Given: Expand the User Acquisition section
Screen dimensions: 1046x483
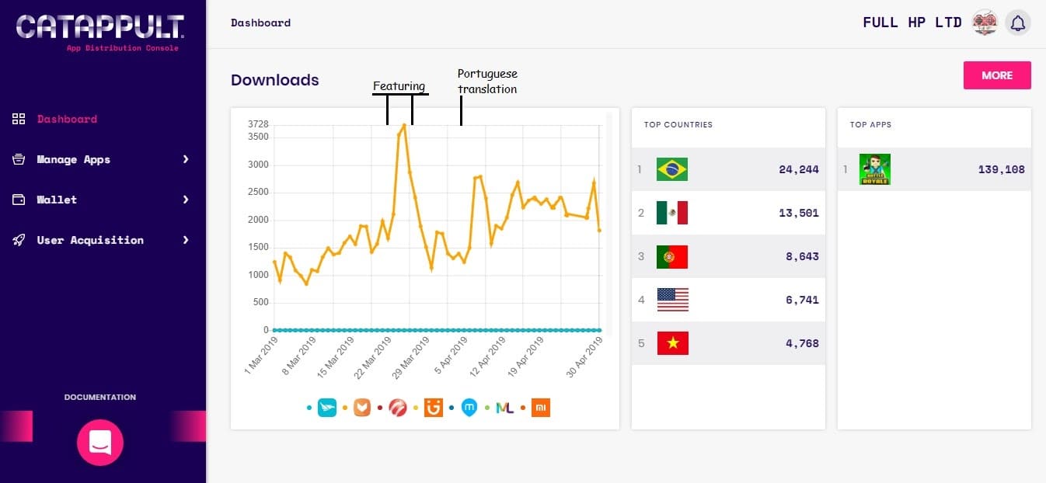Looking at the screenshot, I should pyautogui.click(x=91, y=240).
